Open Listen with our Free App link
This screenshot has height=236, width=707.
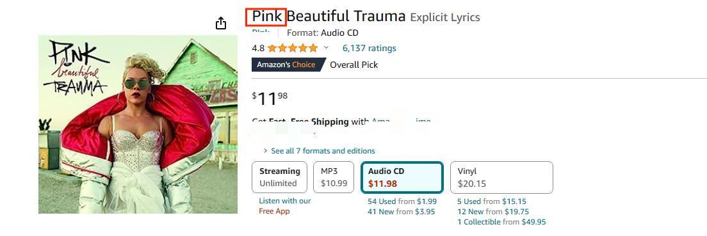point(285,206)
